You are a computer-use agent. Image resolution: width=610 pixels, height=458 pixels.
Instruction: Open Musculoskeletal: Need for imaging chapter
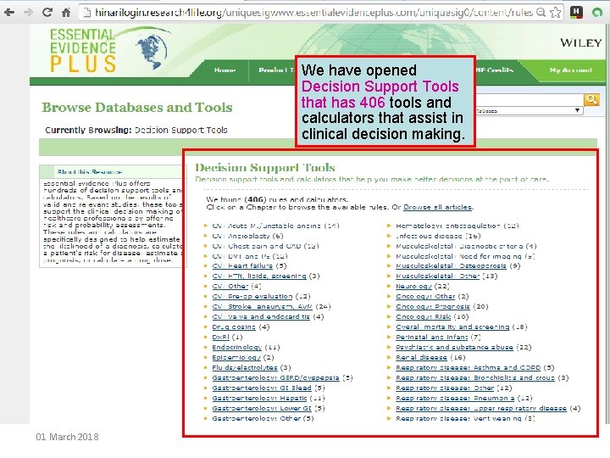tap(458, 256)
